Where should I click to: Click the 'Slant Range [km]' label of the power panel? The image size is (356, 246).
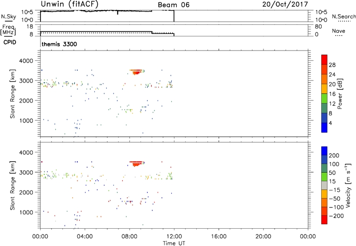point(12,94)
